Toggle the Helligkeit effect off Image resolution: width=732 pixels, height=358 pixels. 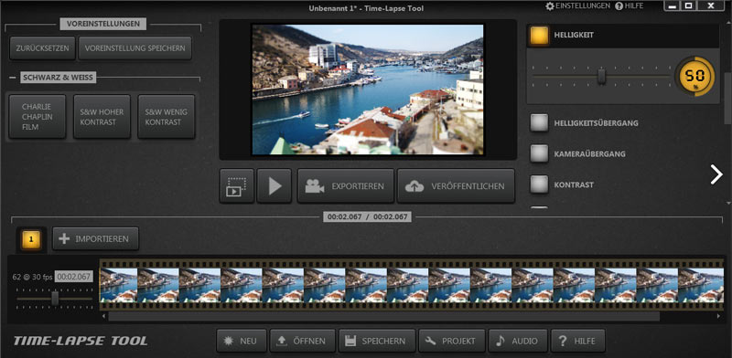tap(539, 36)
